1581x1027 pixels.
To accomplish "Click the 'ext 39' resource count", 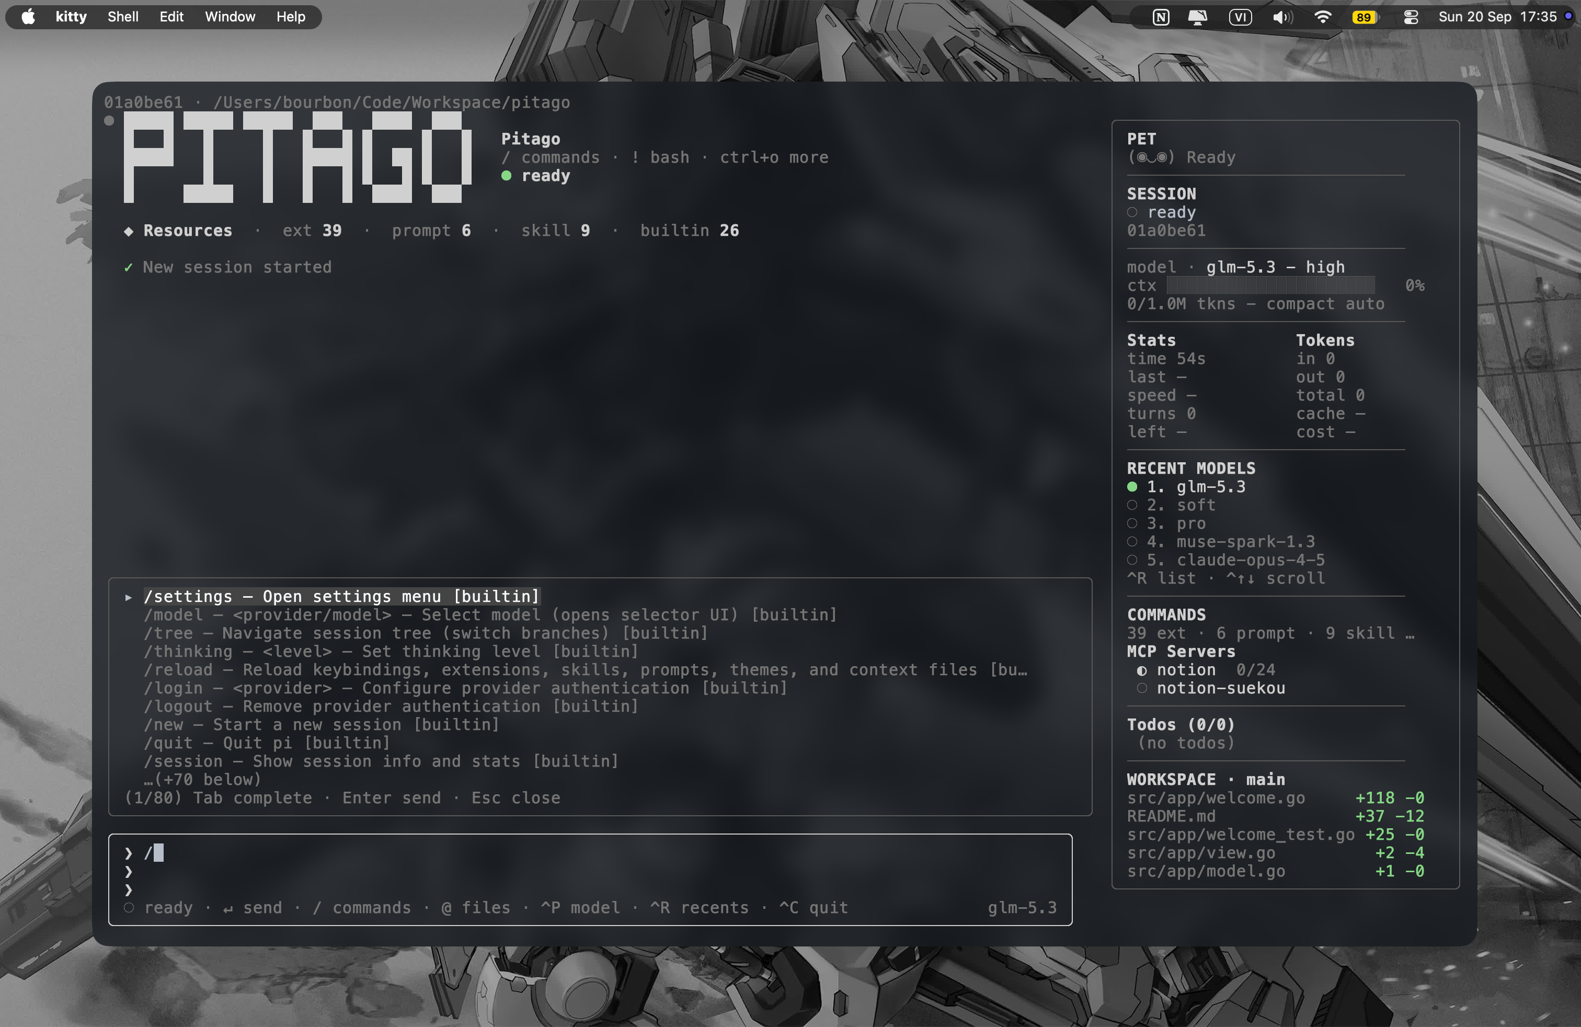I will click(x=312, y=231).
